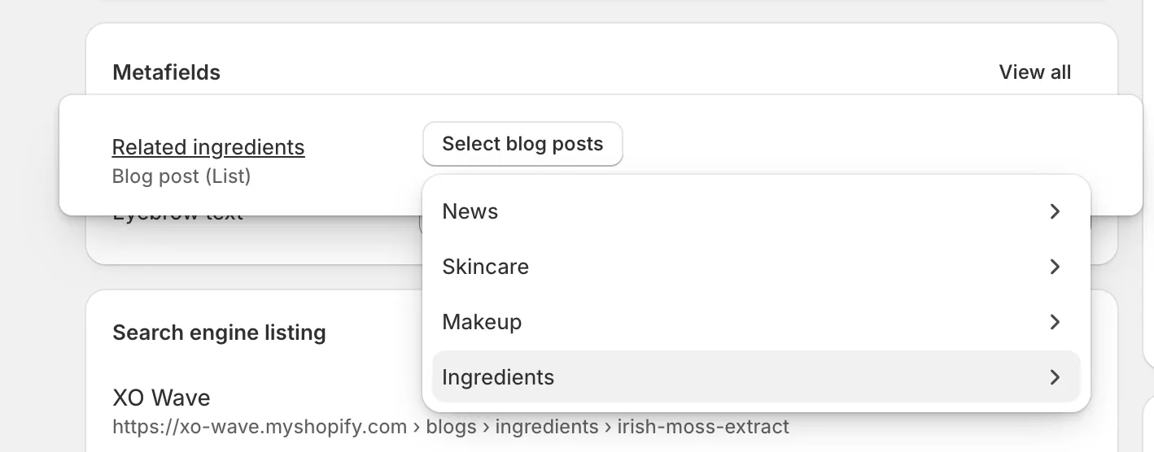Click the chevron arrow beside Skincare
1154x452 pixels.
(1055, 267)
